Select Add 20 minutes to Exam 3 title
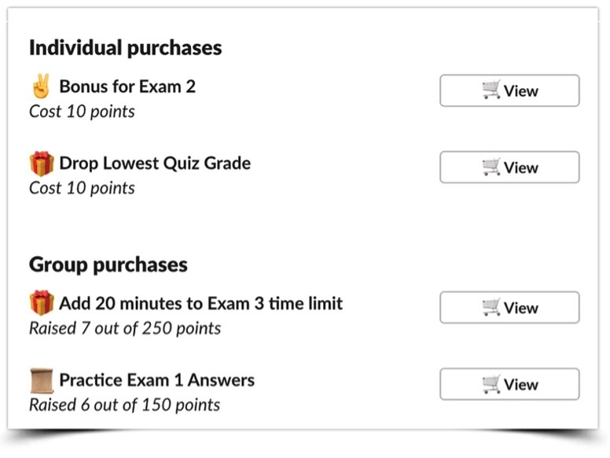This screenshot has height=458, width=610. coord(200,303)
